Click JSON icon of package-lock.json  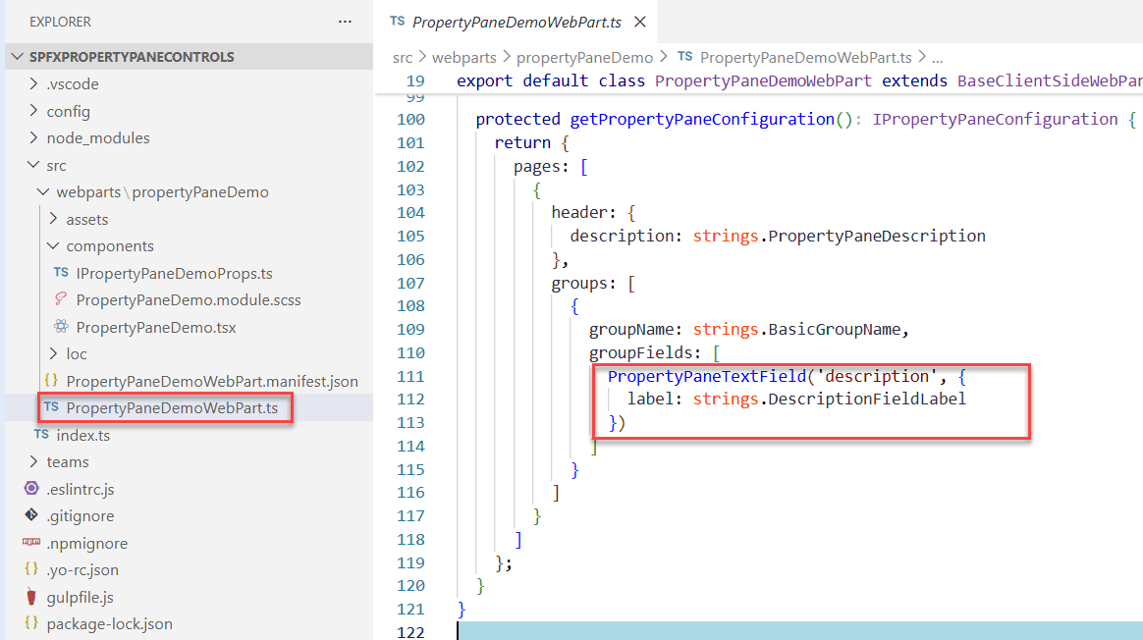[x=31, y=623]
